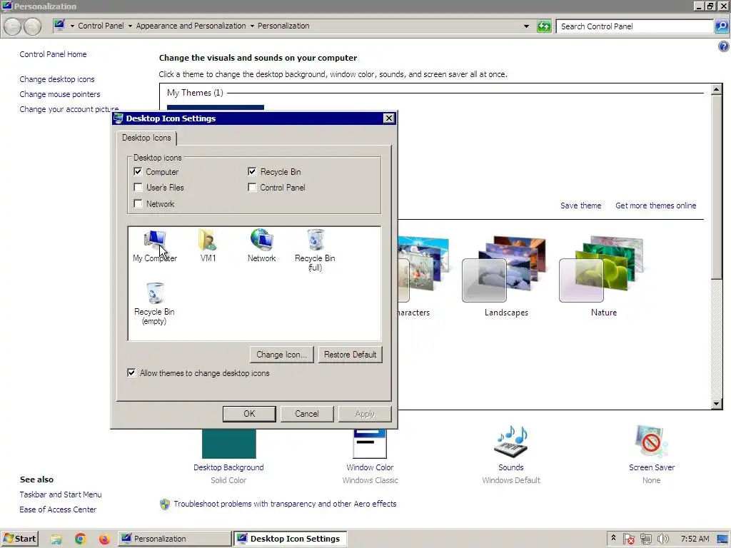Image resolution: width=731 pixels, height=548 pixels.
Task: Switch to Personalization taskbar button
Action: (174, 539)
